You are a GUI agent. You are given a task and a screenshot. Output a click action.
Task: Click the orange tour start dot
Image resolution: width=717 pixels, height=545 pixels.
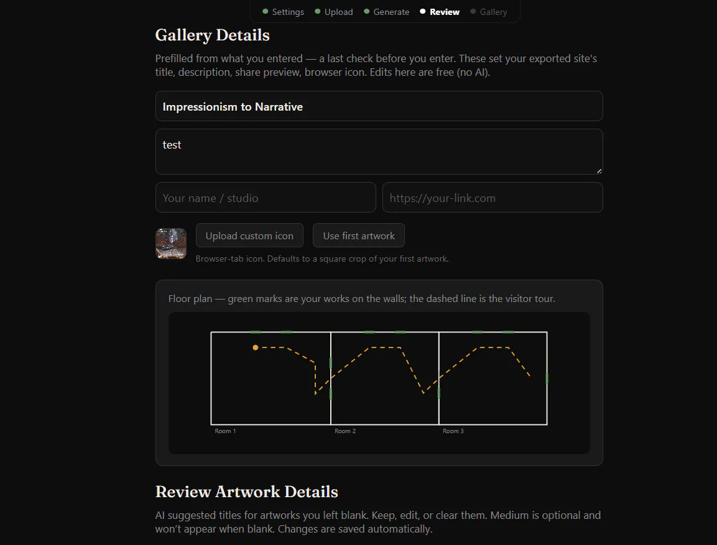[x=256, y=347]
